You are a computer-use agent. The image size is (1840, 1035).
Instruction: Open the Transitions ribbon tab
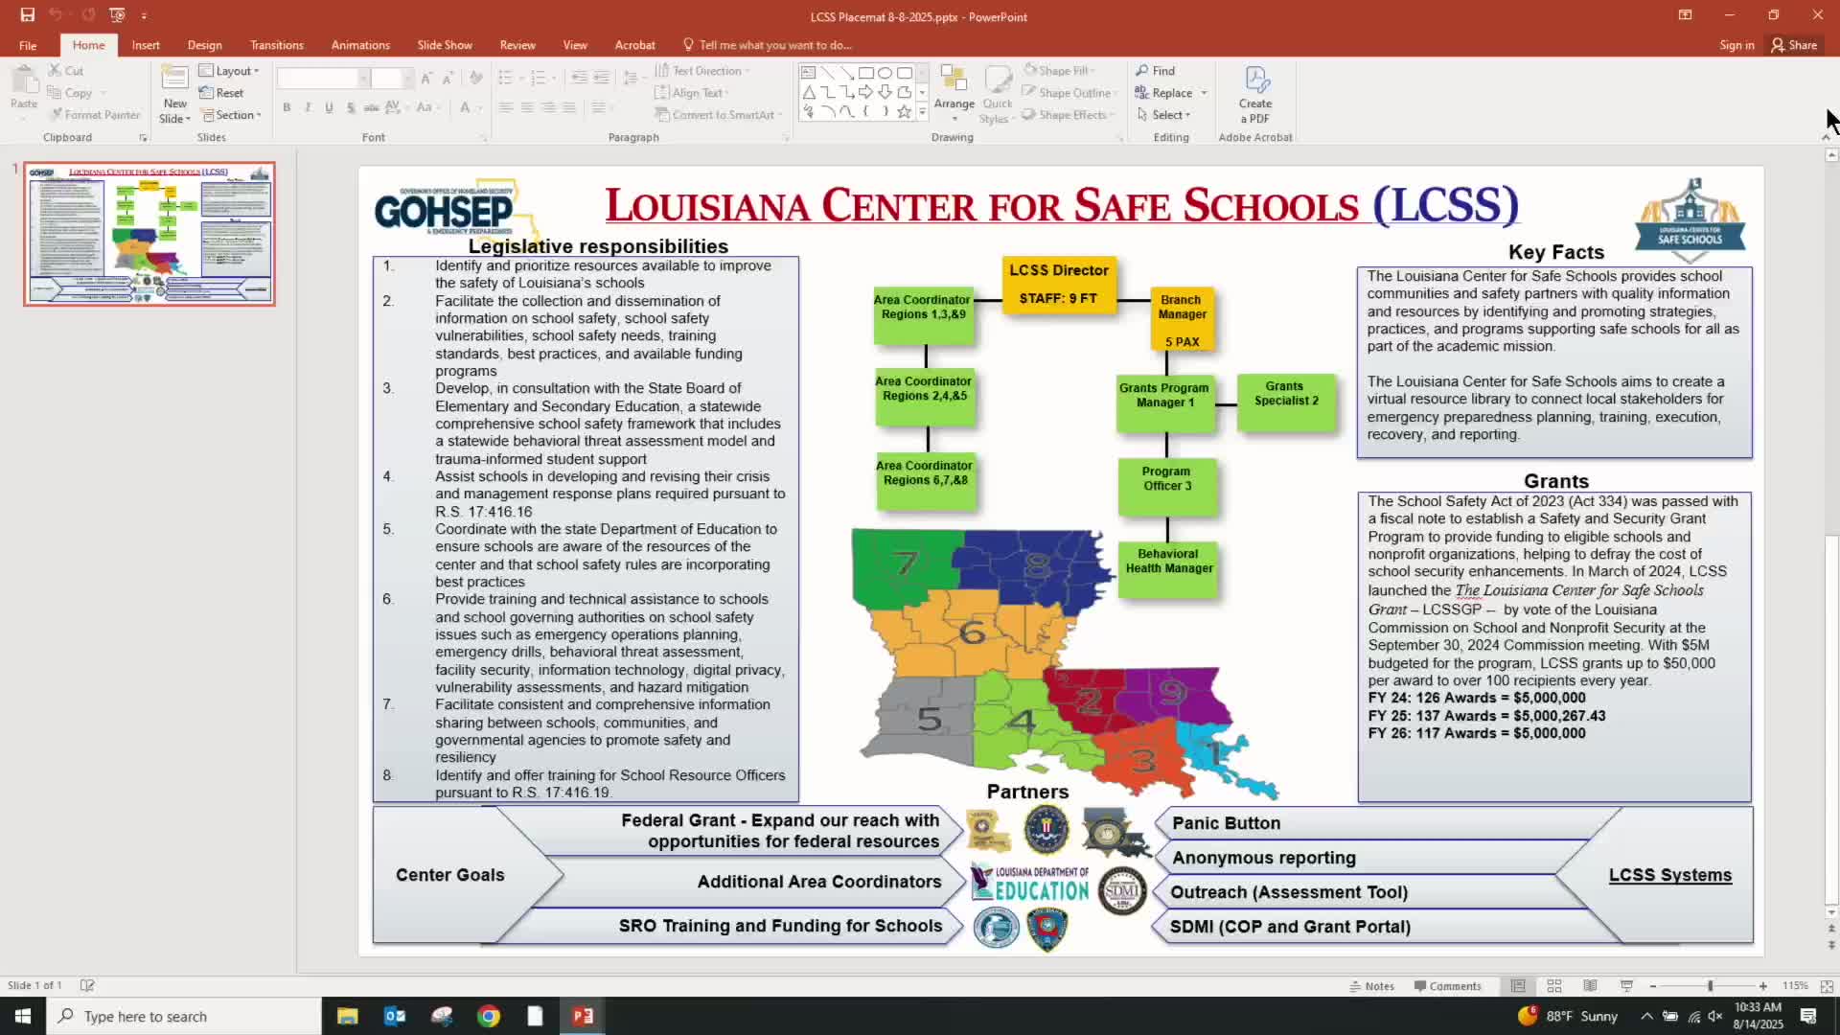pyautogui.click(x=276, y=45)
